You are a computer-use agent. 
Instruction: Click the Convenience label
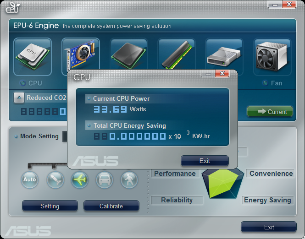point(271,174)
